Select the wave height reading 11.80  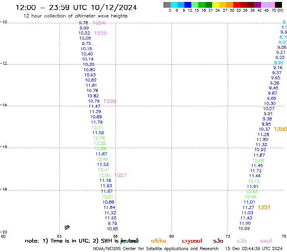pos(263,140)
